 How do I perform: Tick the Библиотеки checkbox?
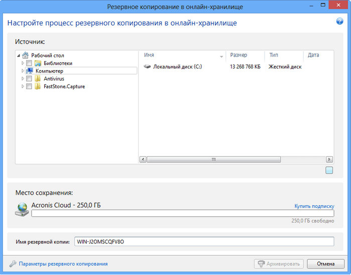(29, 63)
